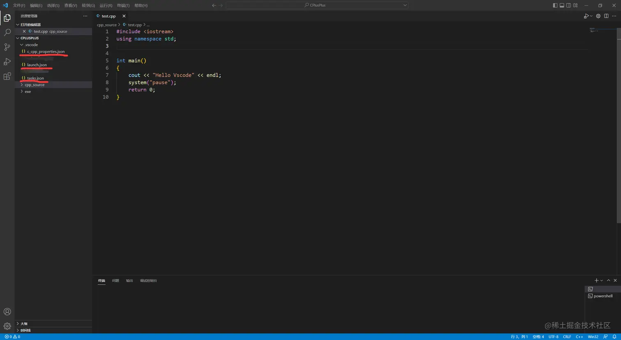The image size is (621, 340).
Task: Open the 终端(T) menu
Action: point(123,5)
